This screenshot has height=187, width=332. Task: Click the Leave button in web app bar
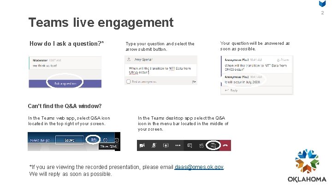pos(70,140)
